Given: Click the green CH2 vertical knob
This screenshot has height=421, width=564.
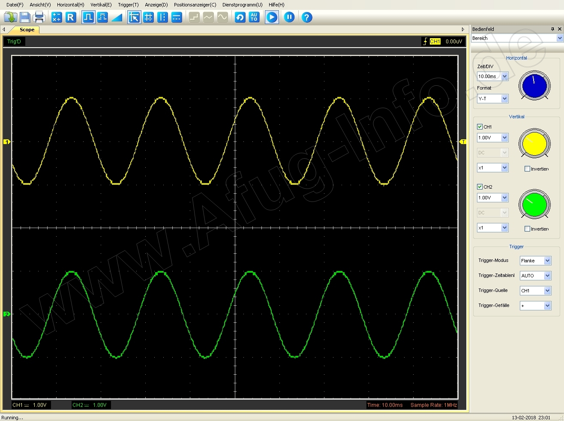Looking at the screenshot, I should pos(534,204).
